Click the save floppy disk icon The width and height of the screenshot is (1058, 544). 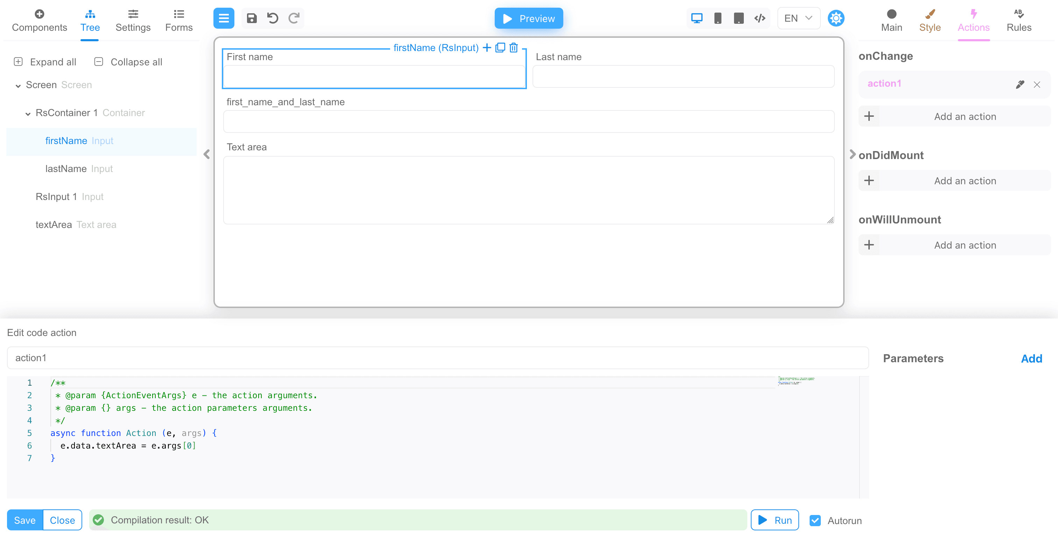251,18
